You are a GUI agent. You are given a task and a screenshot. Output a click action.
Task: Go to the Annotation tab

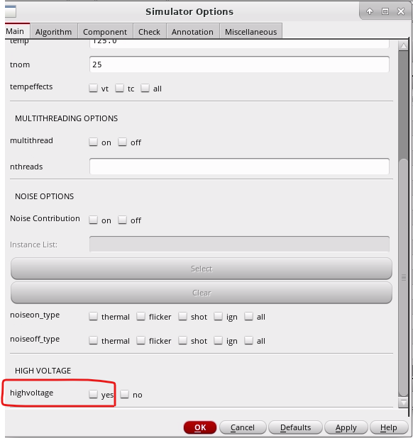click(x=192, y=32)
